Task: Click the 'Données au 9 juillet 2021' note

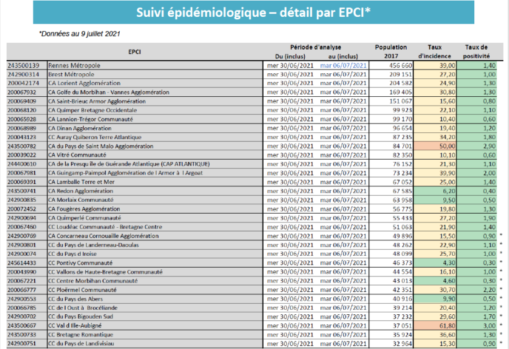Action: (79, 33)
